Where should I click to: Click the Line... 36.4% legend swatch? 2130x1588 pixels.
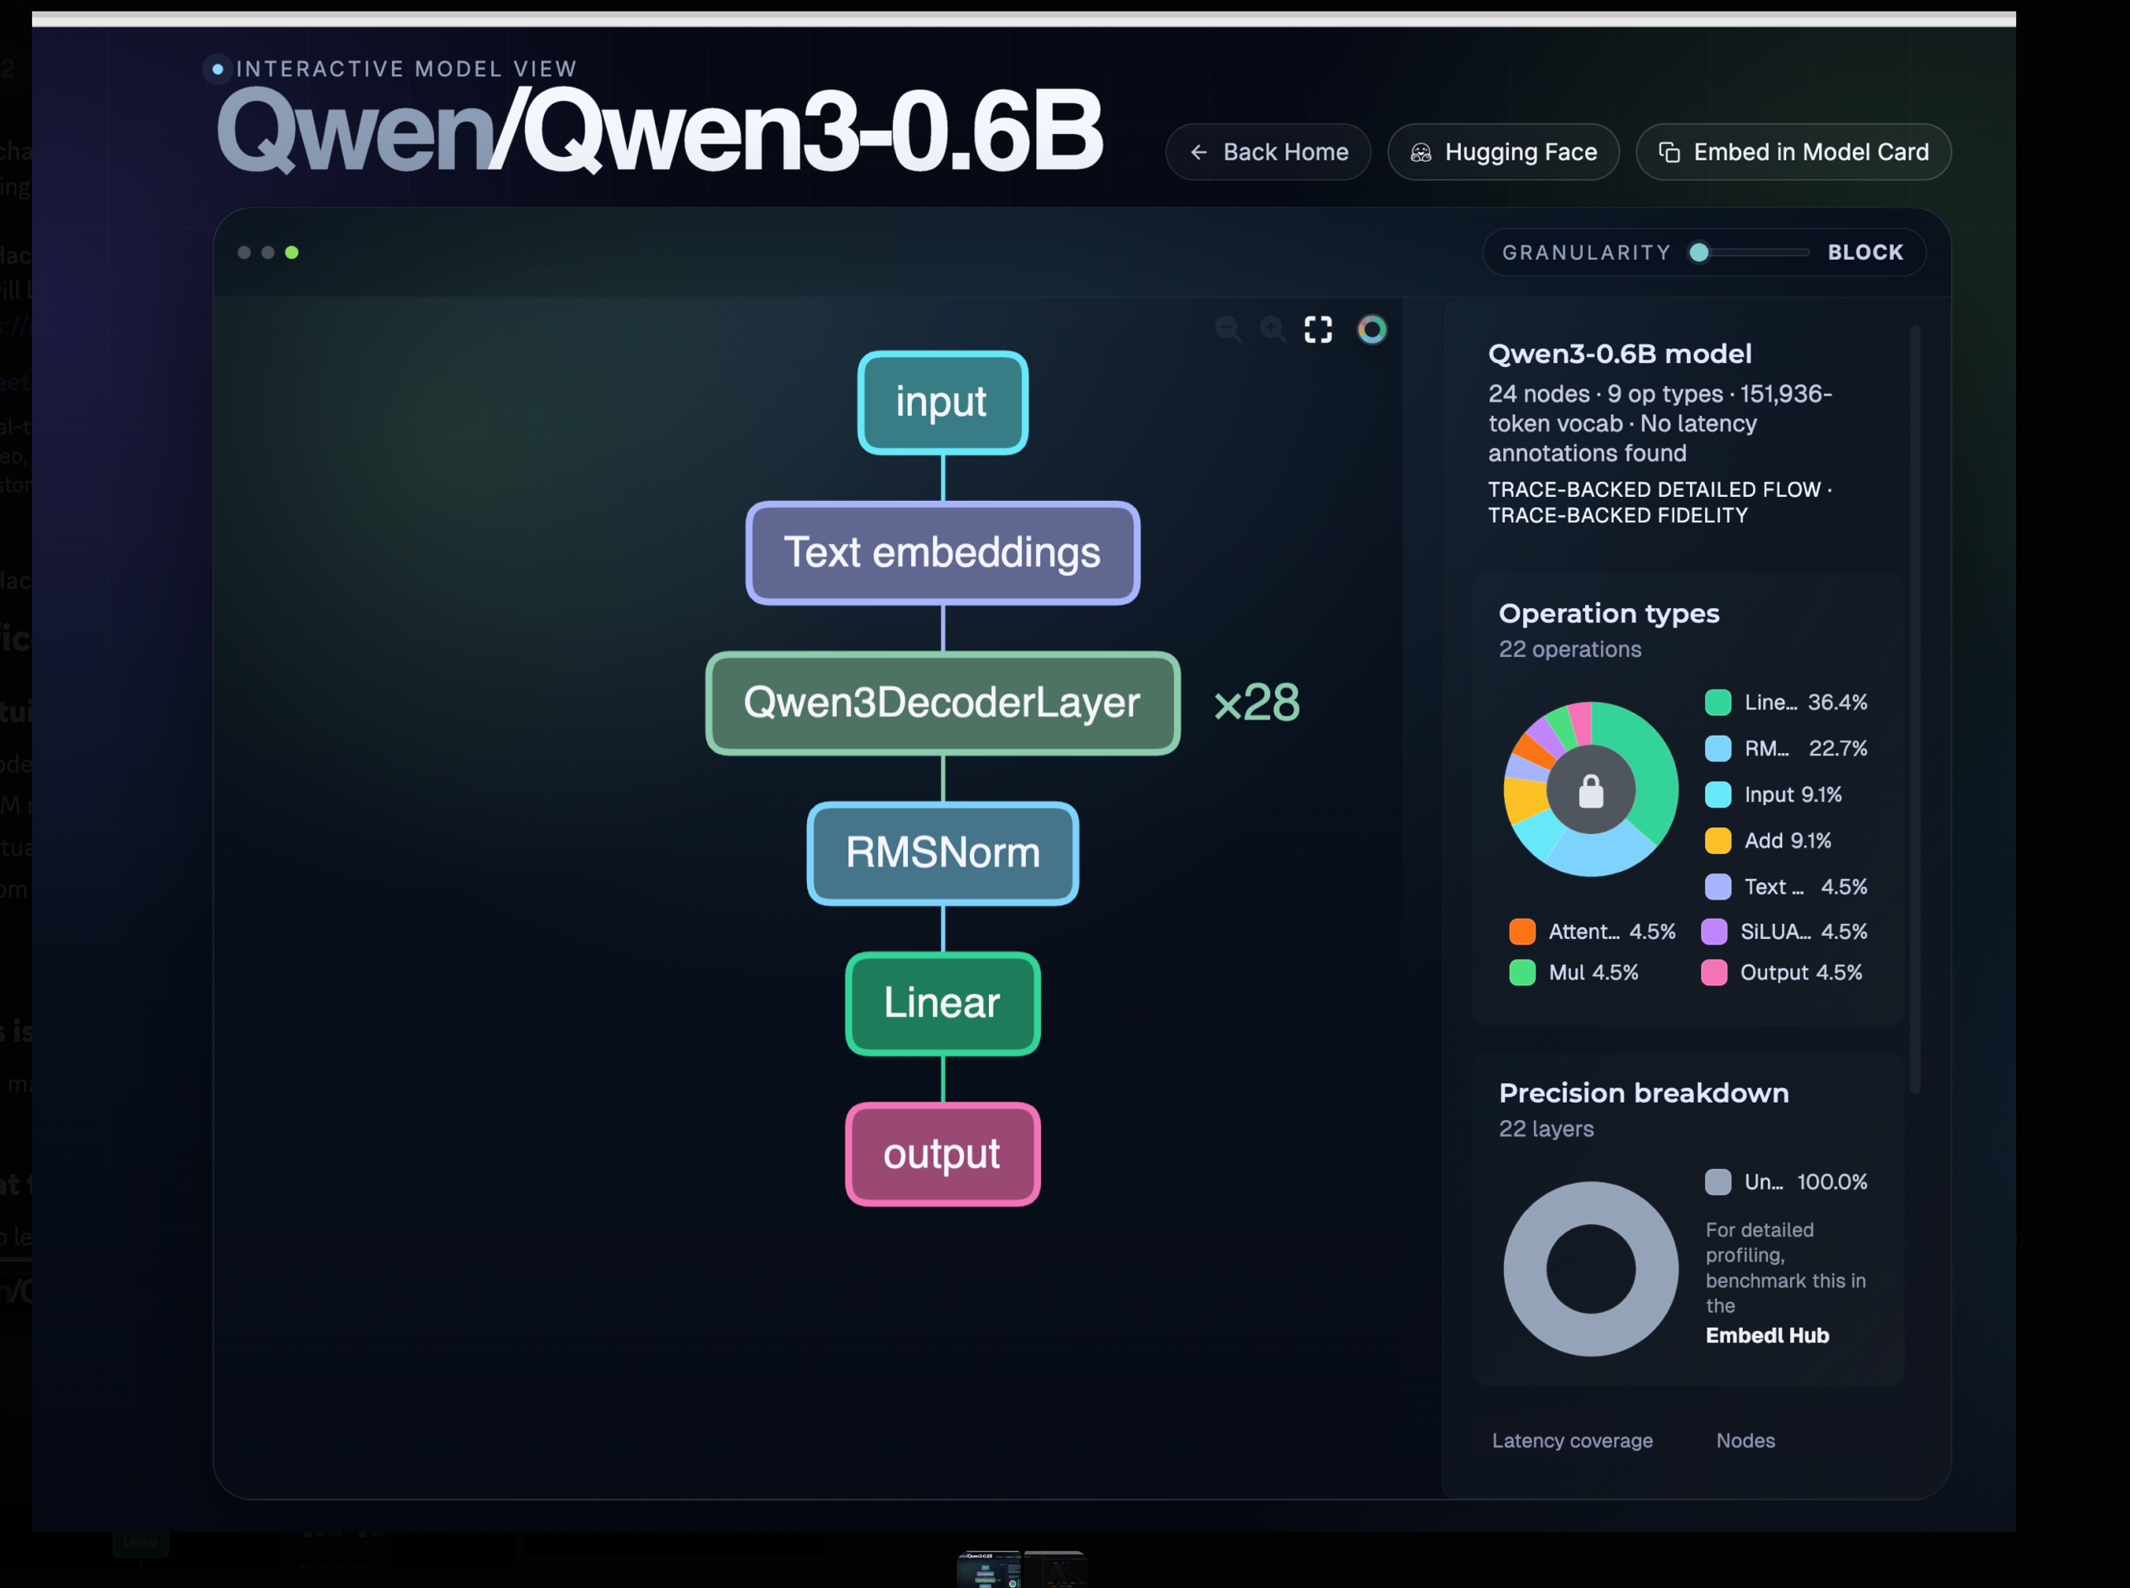pyautogui.click(x=1717, y=703)
